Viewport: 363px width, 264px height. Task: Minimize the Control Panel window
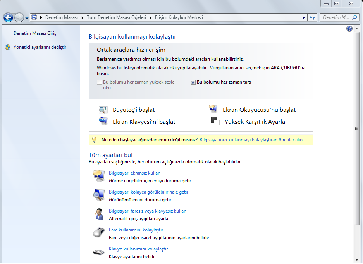(326, 3)
